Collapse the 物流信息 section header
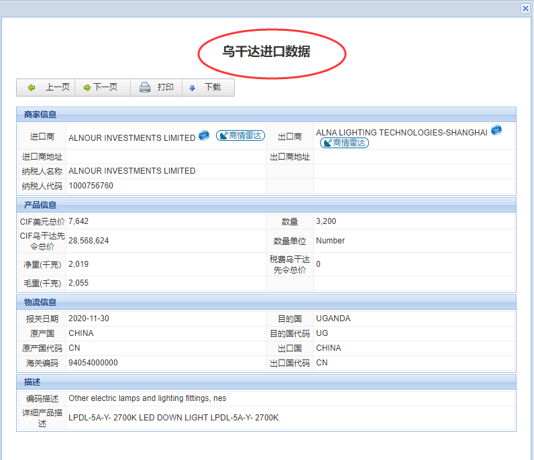 point(40,302)
